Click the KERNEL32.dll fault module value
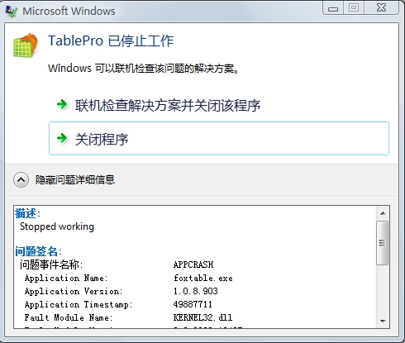The width and height of the screenshot is (405, 343). click(x=202, y=317)
